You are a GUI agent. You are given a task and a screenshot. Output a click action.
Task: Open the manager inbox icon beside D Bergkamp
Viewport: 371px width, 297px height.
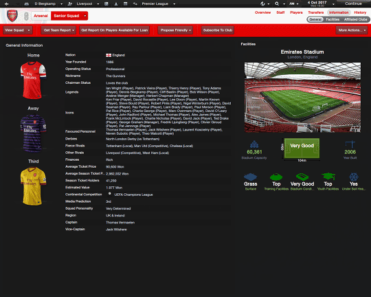click(x=27, y=4)
